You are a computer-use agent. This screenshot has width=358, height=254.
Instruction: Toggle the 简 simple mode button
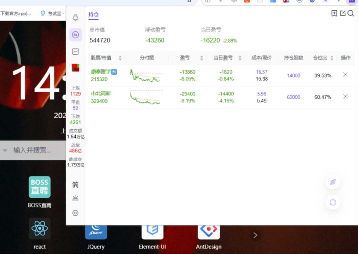[x=76, y=185]
